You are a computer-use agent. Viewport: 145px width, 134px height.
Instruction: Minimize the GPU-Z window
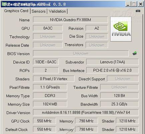click(128, 4)
